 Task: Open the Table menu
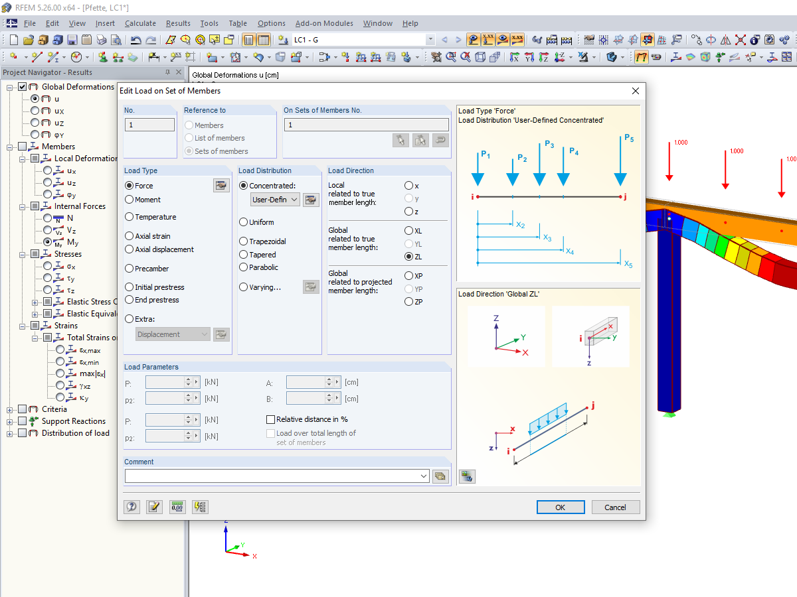(x=238, y=23)
